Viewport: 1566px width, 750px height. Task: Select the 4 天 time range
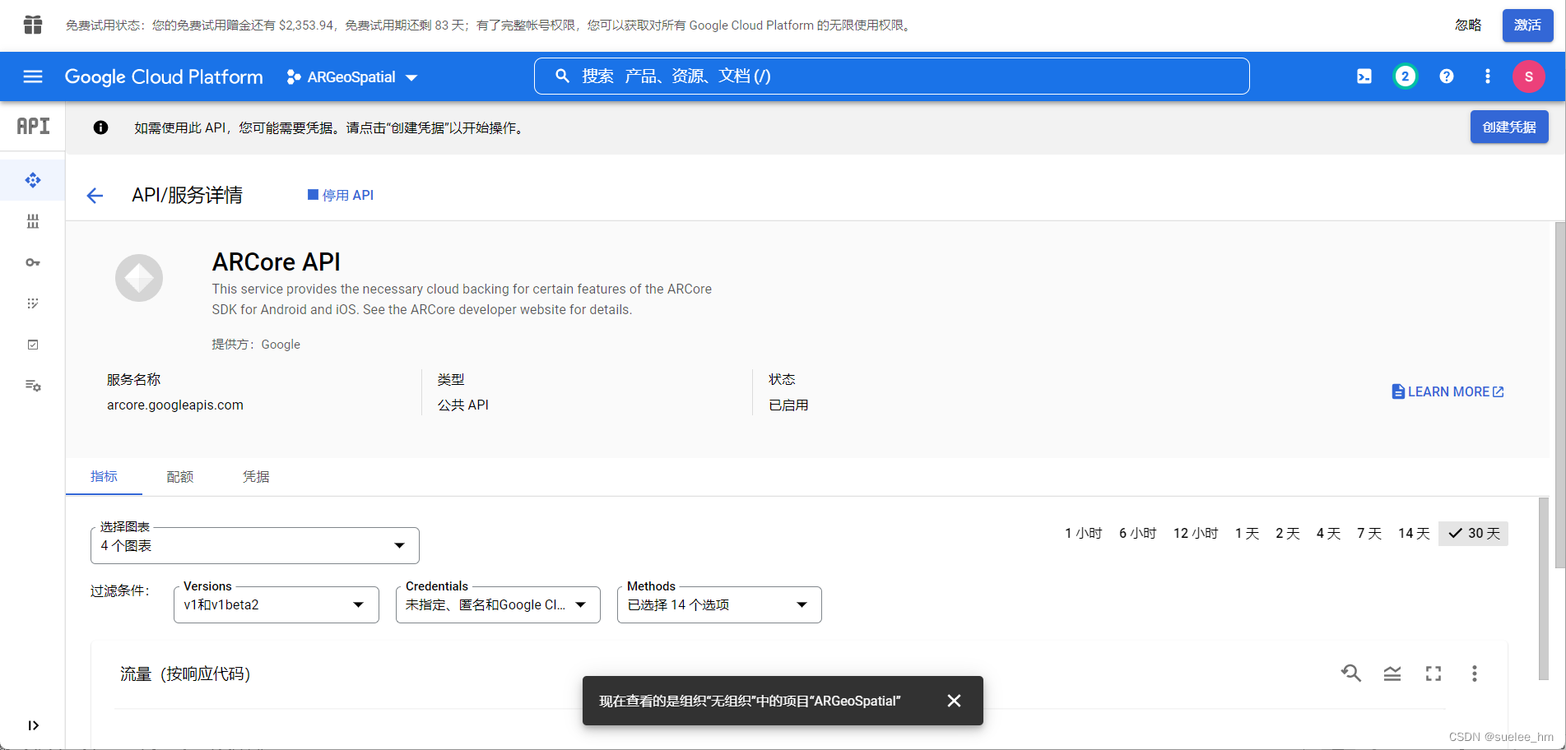click(1329, 534)
